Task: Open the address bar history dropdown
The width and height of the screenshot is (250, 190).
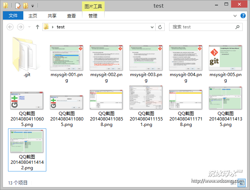Action: pyautogui.click(x=152, y=27)
